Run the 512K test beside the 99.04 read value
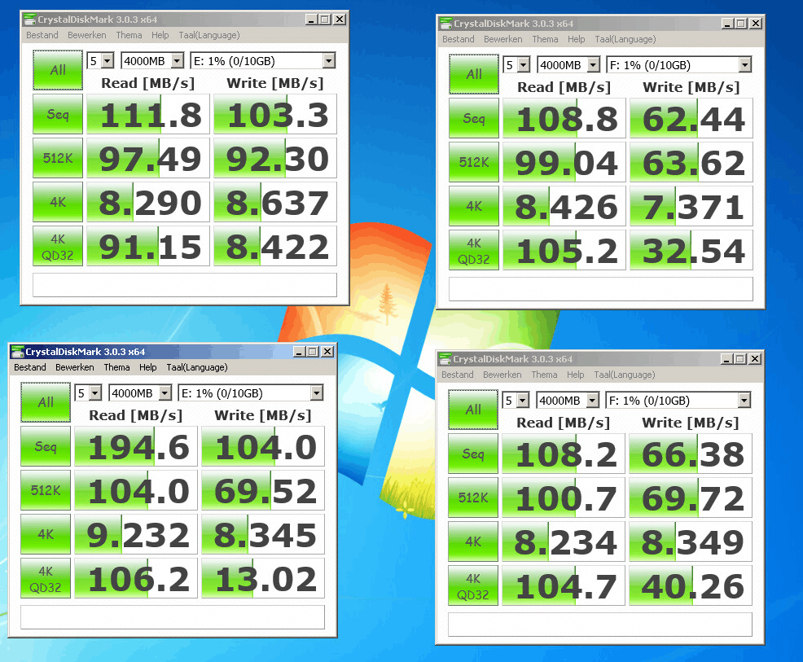 [x=474, y=162]
